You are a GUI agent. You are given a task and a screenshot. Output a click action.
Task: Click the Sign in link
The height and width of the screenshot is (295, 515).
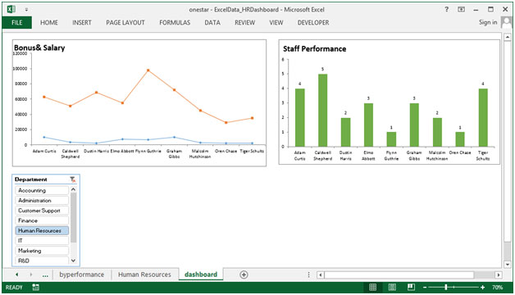488,22
